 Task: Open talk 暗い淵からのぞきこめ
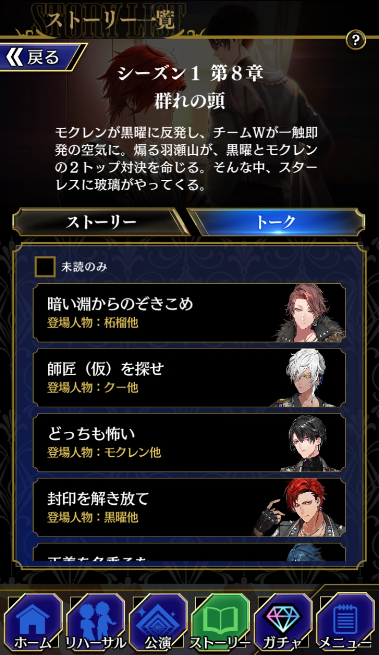point(189,313)
